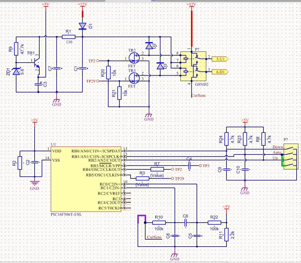Click the D3 diode symbol
Image resolution: width=301 pixels, height=263 pixels.
pyautogui.click(x=160, y=66)
